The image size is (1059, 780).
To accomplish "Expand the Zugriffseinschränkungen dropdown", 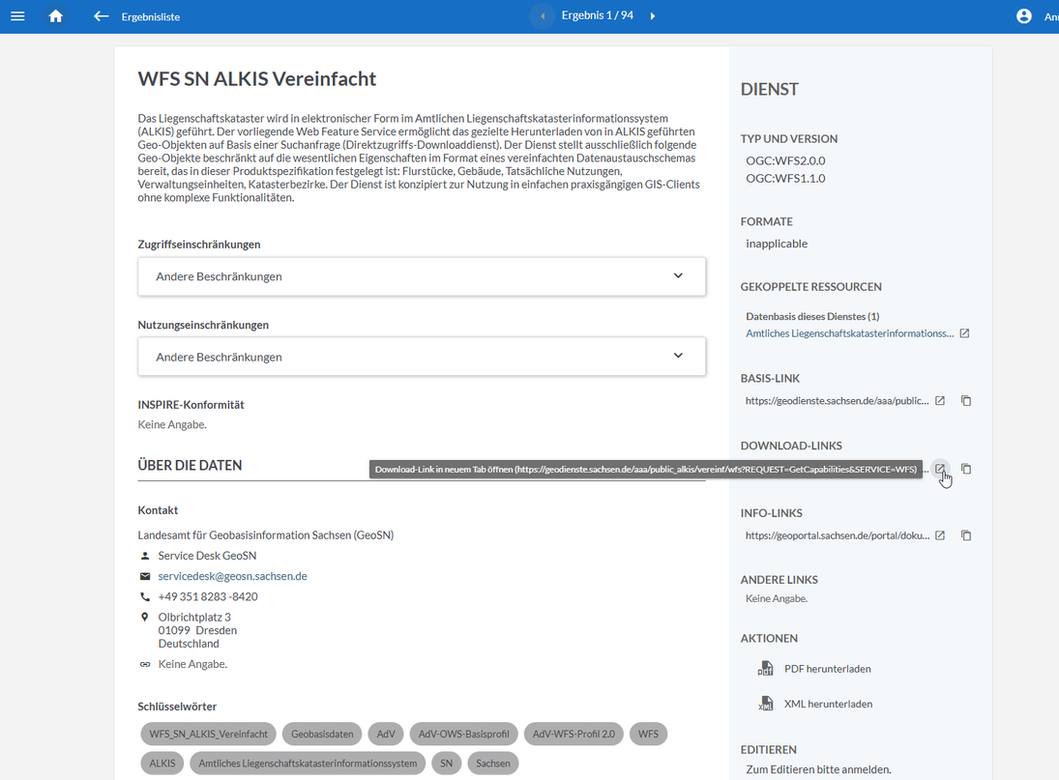I will tap(678, 276).
